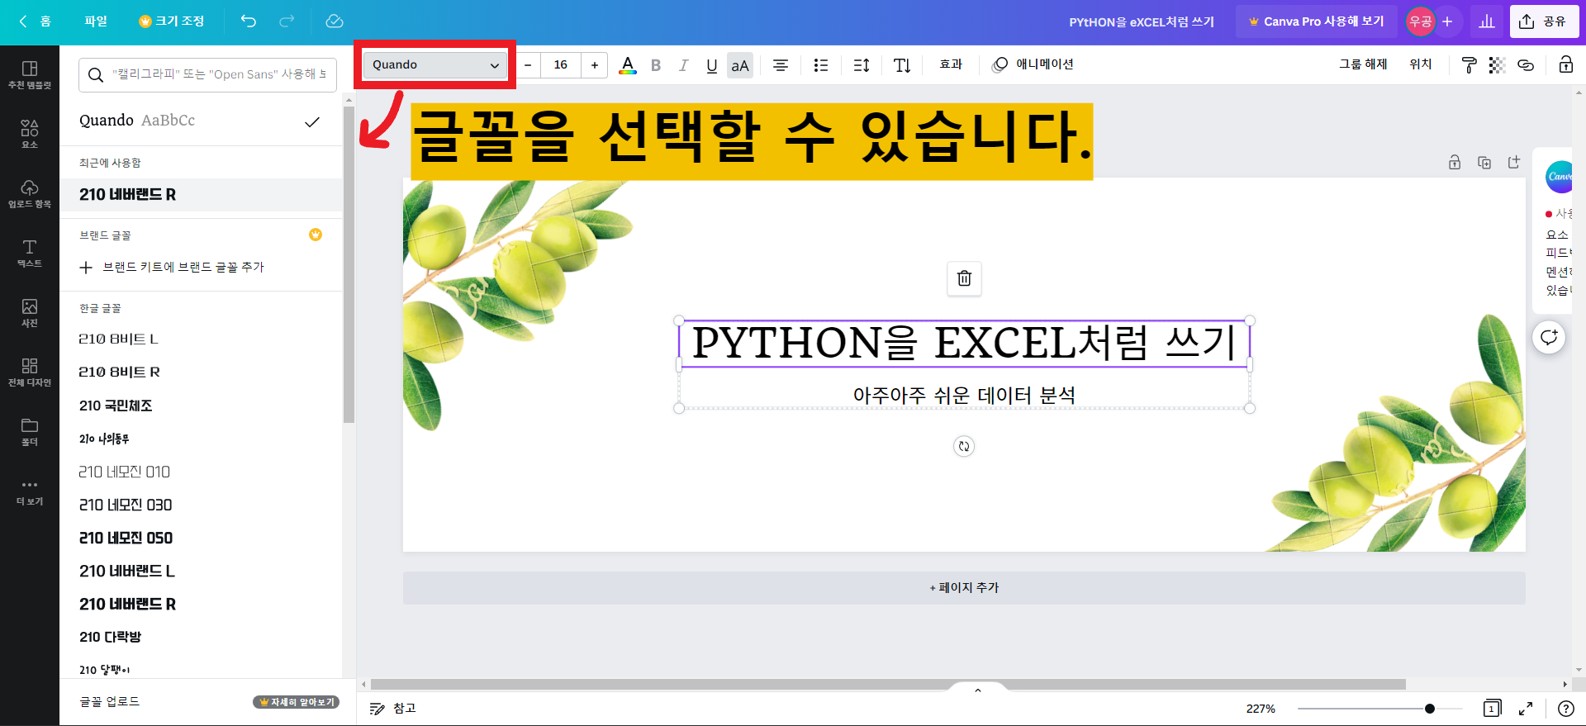Open the 추천 템플릿 sidebar tab
Viewport: 1586px width, 726px height.
click(30, 75)
